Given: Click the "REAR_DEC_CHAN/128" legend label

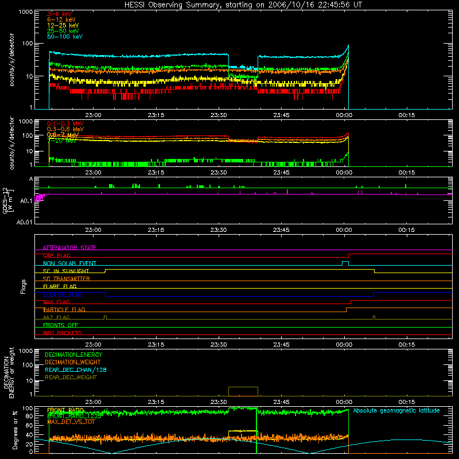Looking at the screenshot, I should 76,369.
